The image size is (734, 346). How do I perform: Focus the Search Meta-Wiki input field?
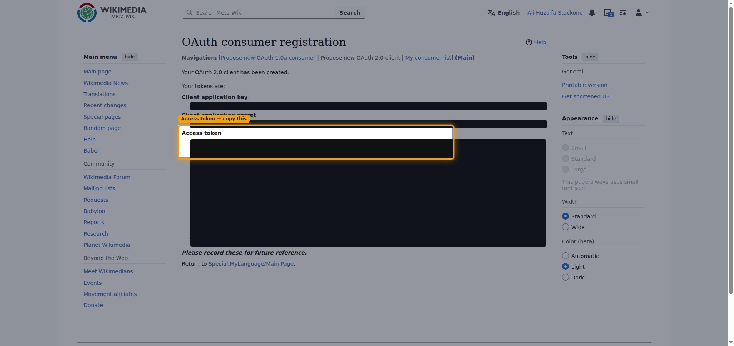[x=259, y=13]
